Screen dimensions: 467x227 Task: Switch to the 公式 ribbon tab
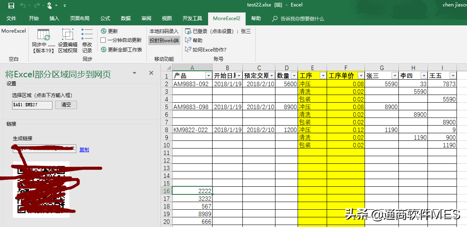tap(105, 19)
